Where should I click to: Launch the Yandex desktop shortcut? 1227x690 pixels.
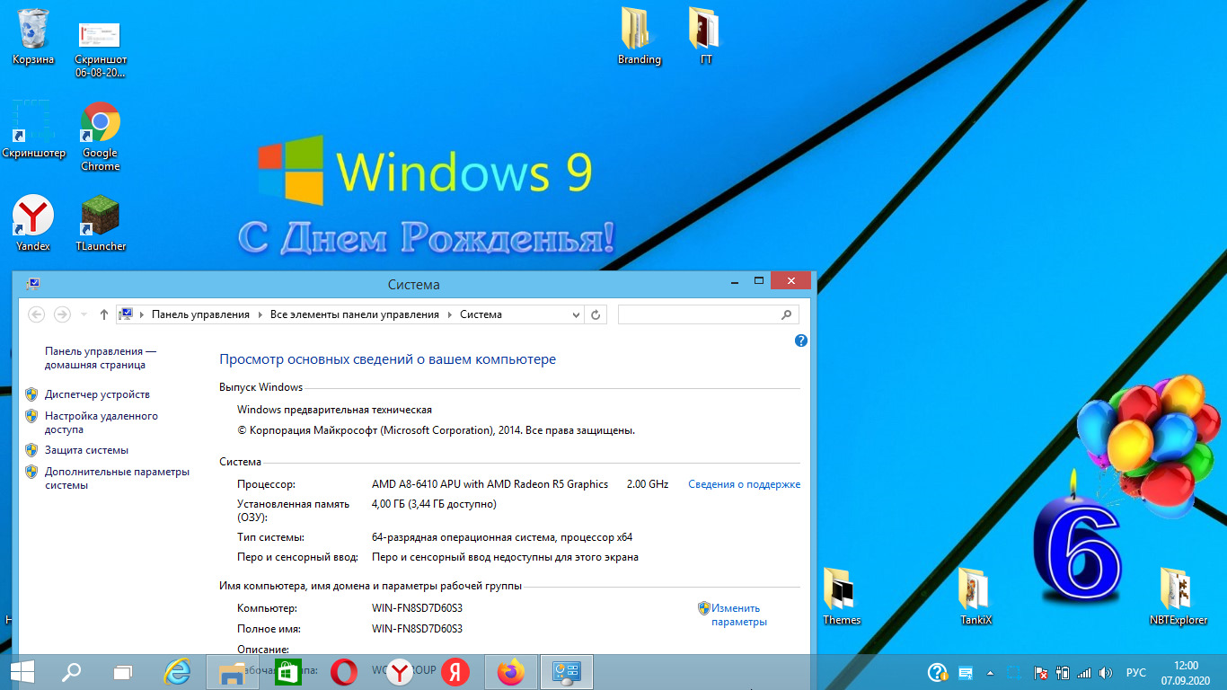pos(33,224)
